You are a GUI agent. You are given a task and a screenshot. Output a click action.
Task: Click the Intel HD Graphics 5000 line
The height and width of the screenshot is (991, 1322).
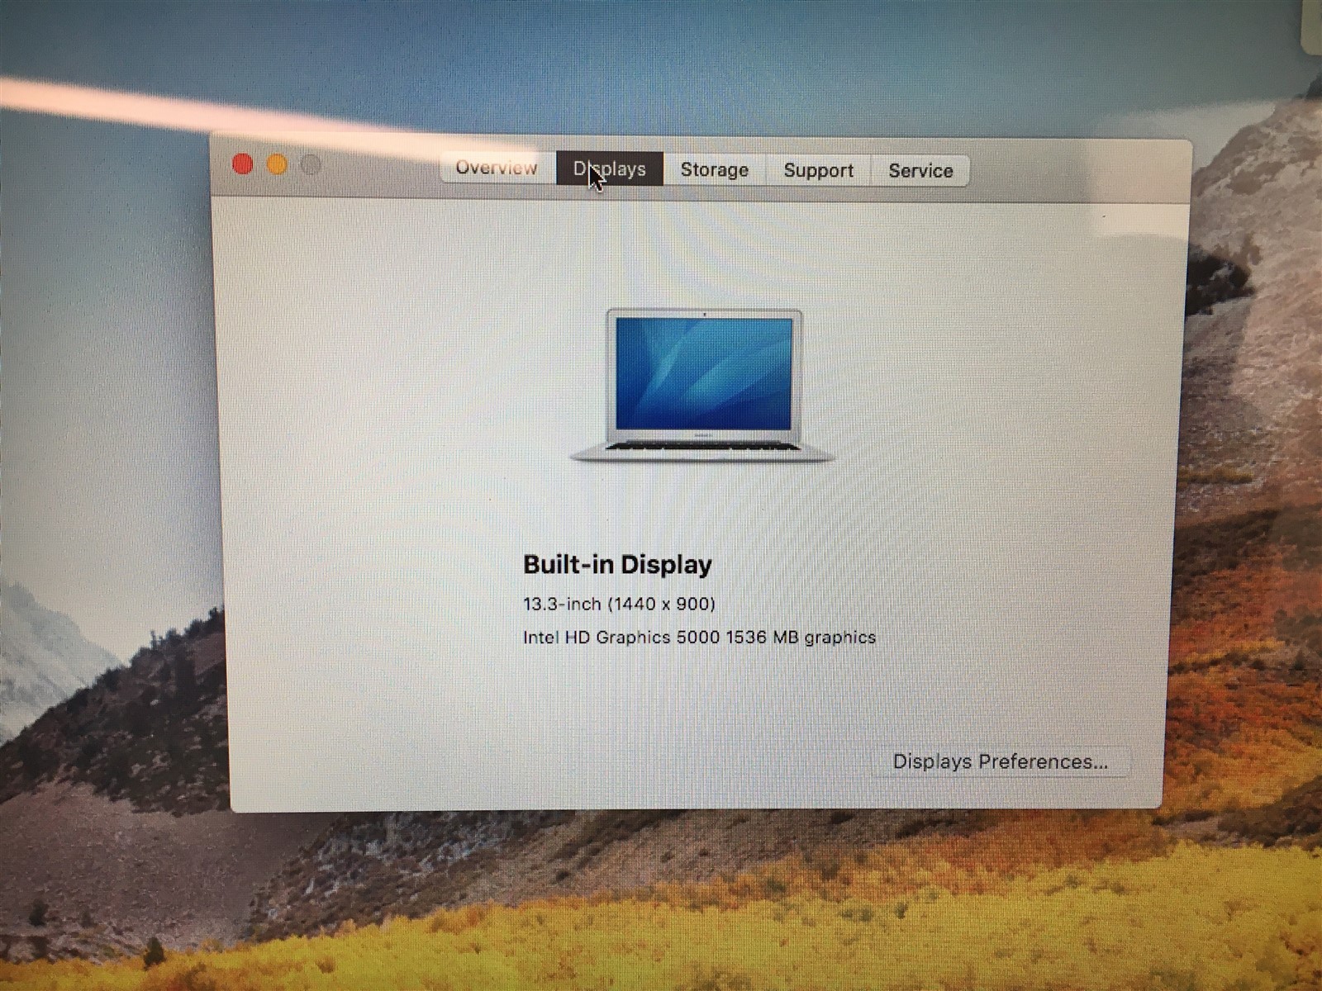(x=699, y=637)
